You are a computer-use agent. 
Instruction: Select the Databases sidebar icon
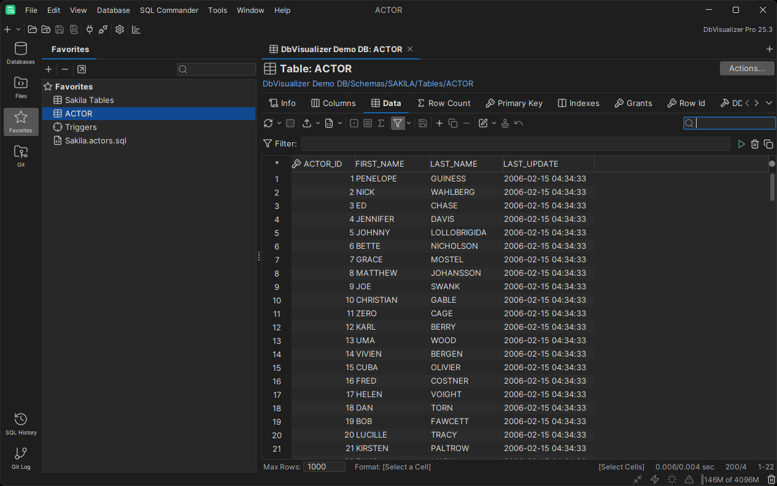20,53
